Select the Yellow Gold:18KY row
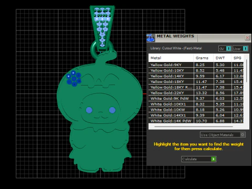 (x=196, y=81)
